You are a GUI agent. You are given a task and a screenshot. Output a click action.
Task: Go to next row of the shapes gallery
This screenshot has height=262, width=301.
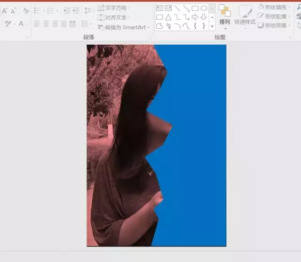pyautogui.click(x=212, y=17)
